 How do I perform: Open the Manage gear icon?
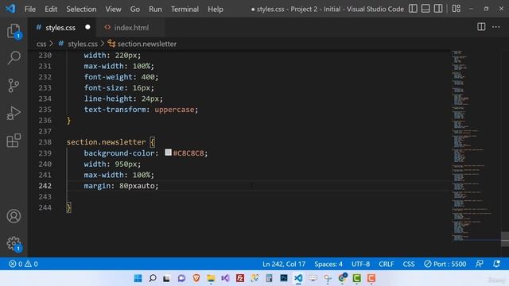14,244
